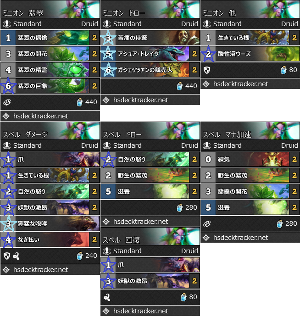Select the 練気 zero-cost card row

click(250, 159)
